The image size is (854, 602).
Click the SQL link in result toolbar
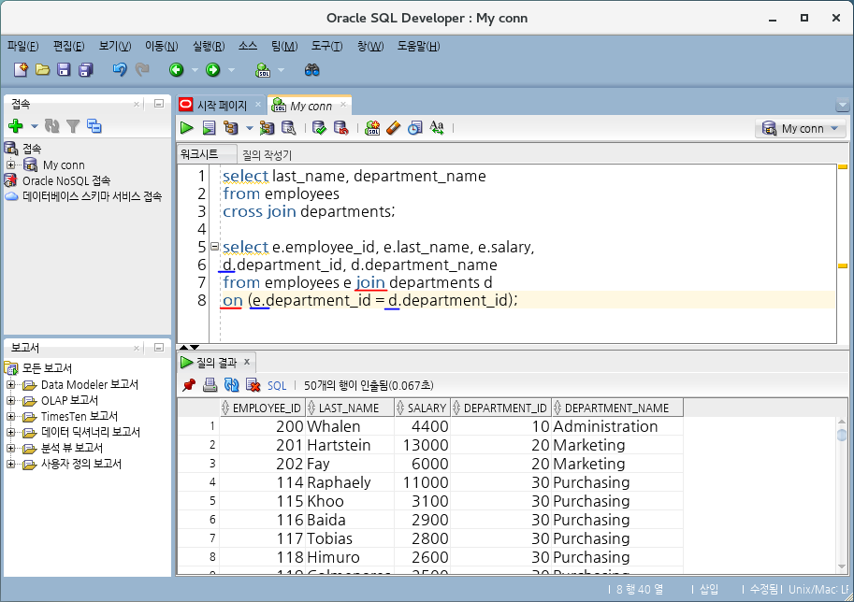pos(277,385)
